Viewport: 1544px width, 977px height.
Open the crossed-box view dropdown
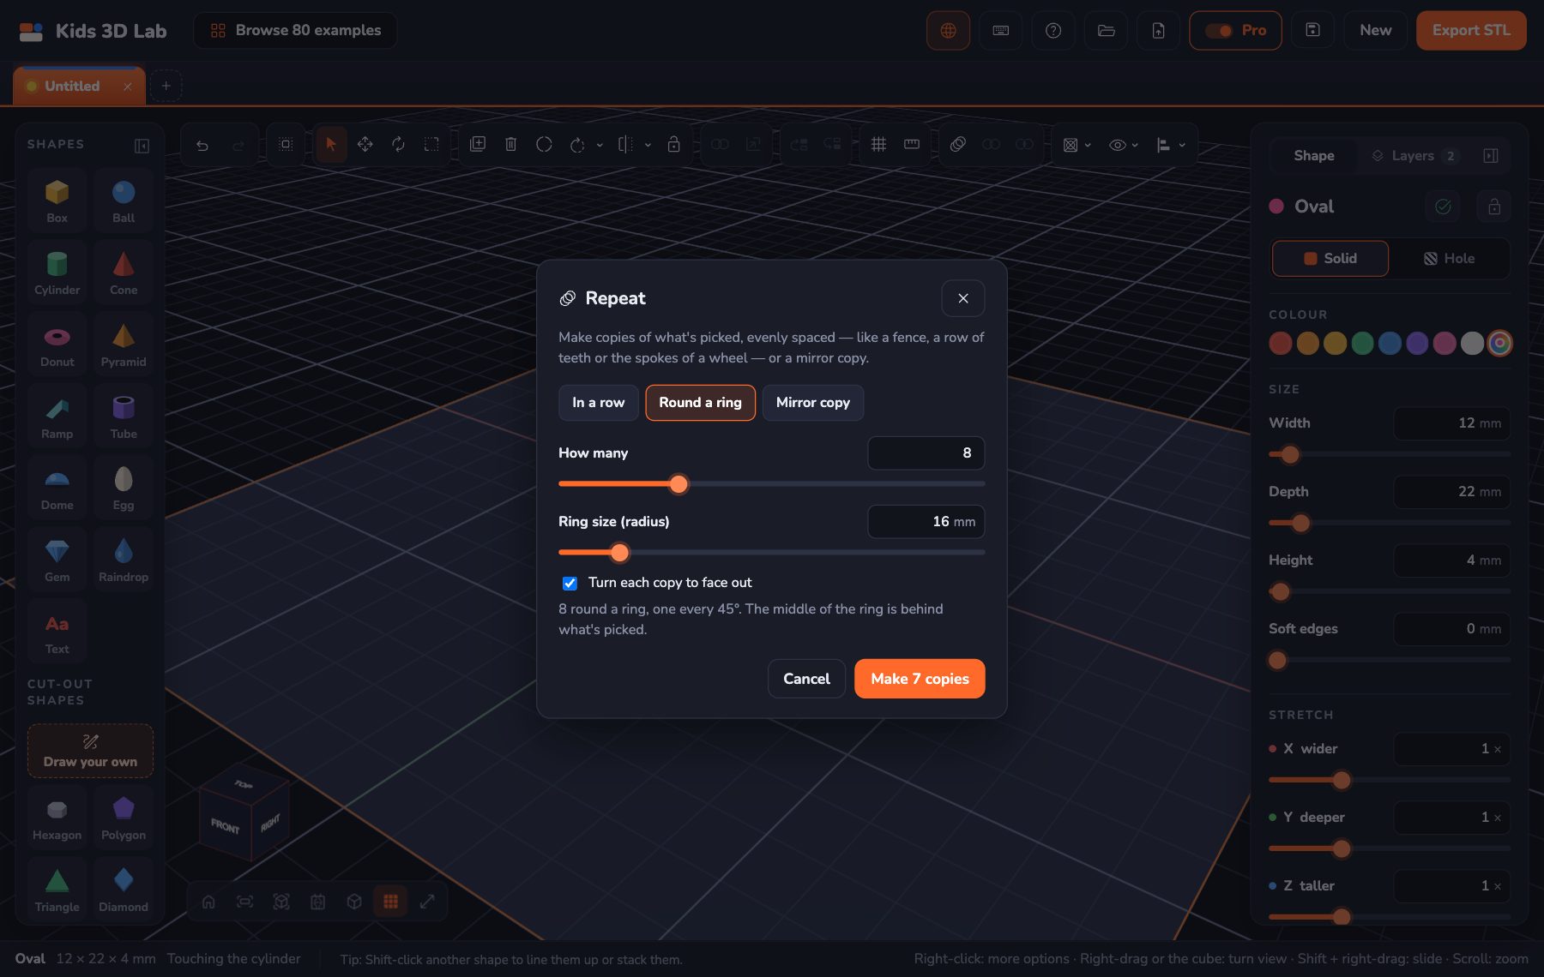pyautogui.click(x=1077, y=145)
